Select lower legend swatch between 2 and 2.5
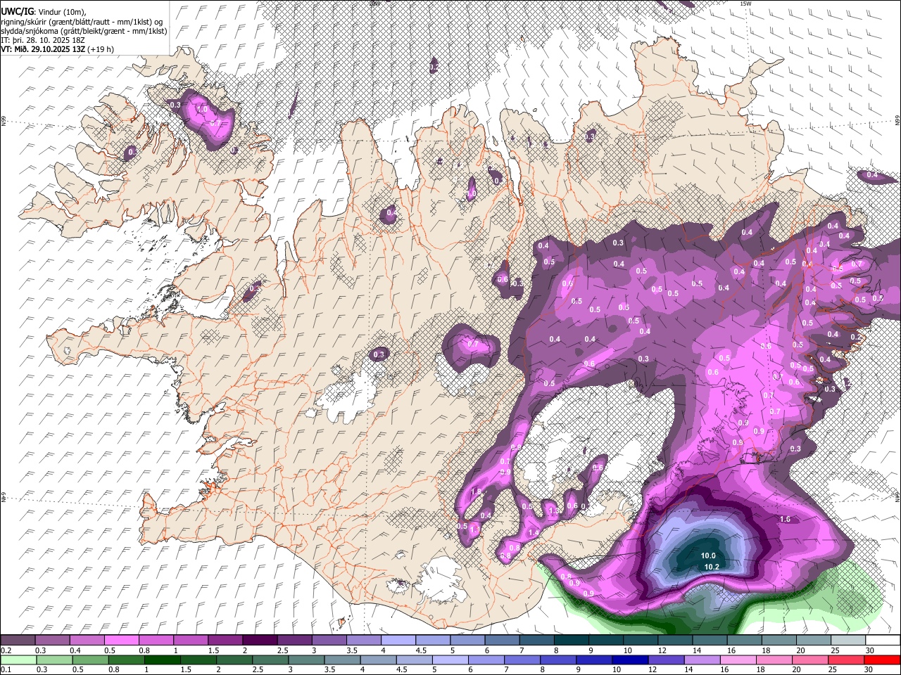The height and width of the screenshot is (675, 901). (234, 660)
